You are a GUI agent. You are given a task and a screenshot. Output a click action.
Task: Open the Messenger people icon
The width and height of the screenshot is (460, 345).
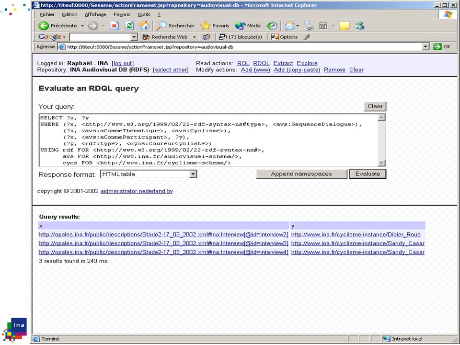359,26
